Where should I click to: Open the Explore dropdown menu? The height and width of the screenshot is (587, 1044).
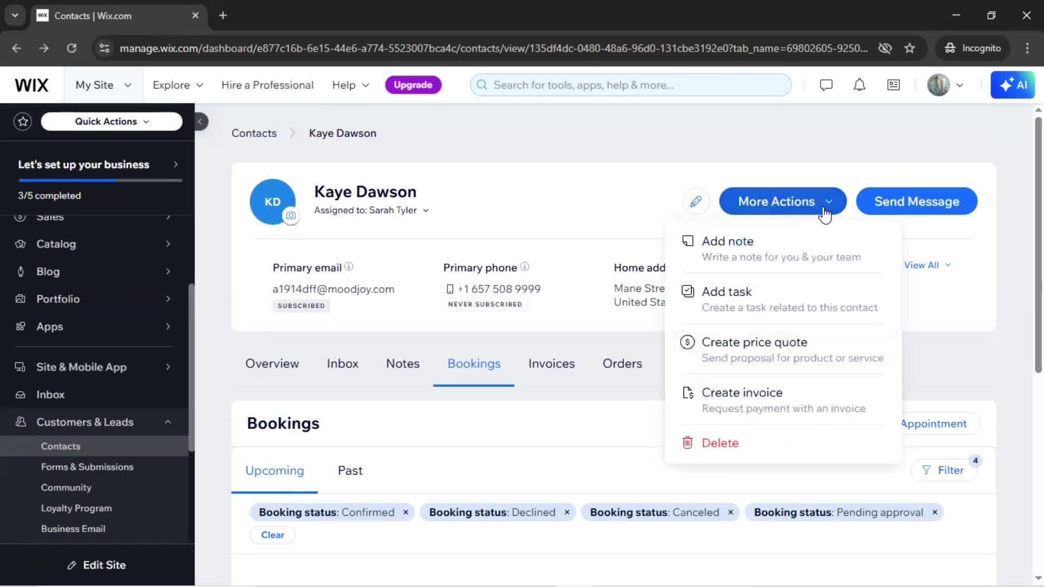point(178,85)
